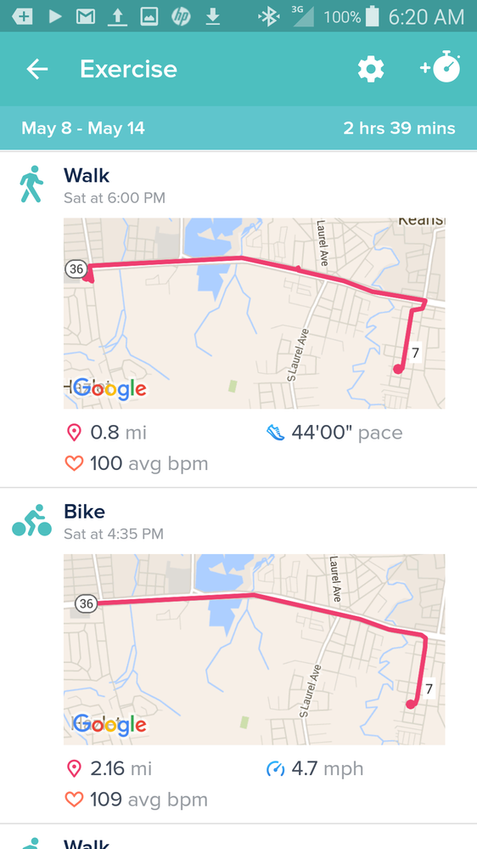
Task: Tap the walking person icon for Saturday walk
Action: tap(31, 184)
